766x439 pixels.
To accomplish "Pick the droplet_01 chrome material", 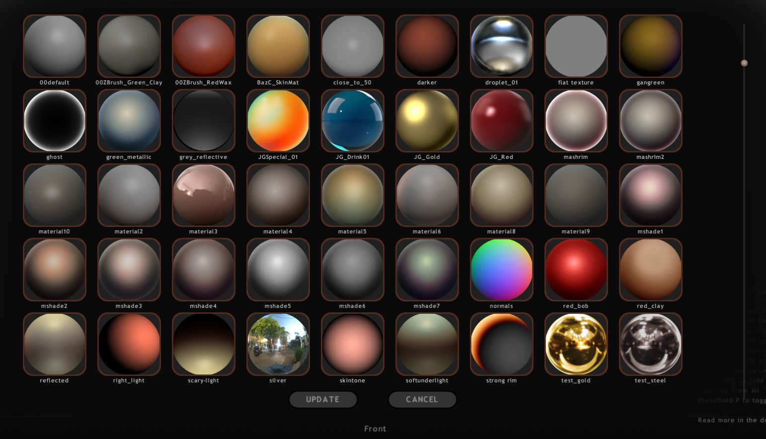I will coord(502,46).
